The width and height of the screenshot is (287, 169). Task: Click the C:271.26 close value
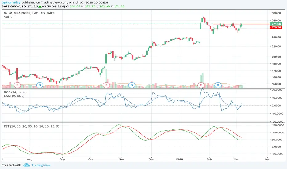[118, 6]
